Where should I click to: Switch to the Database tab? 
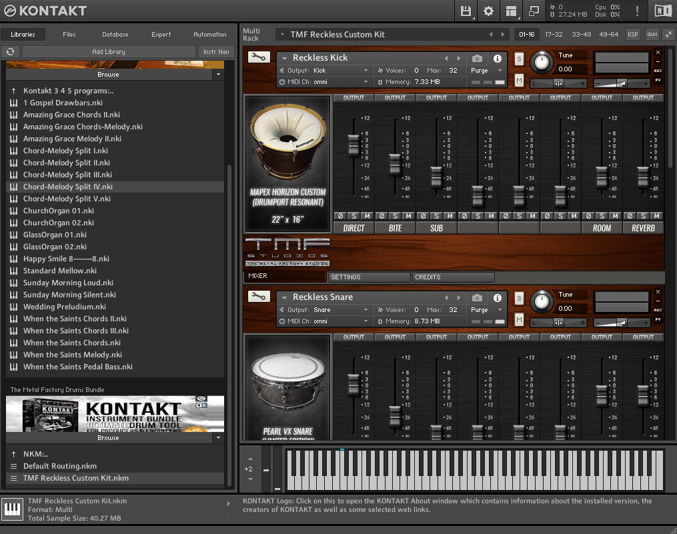pos(115,35)
